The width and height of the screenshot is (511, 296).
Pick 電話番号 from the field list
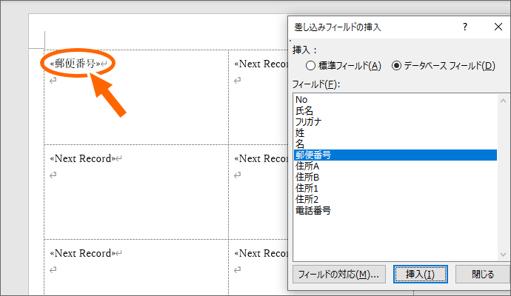click(313, 210)
